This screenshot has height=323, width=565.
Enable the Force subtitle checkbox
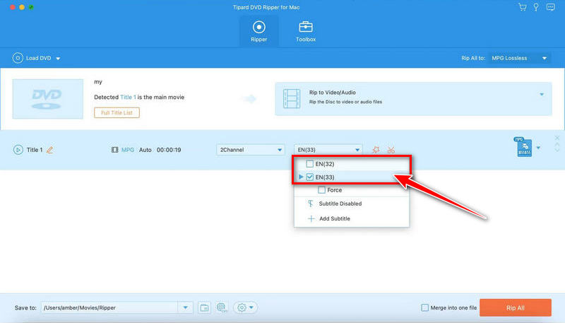coord(321,190)
